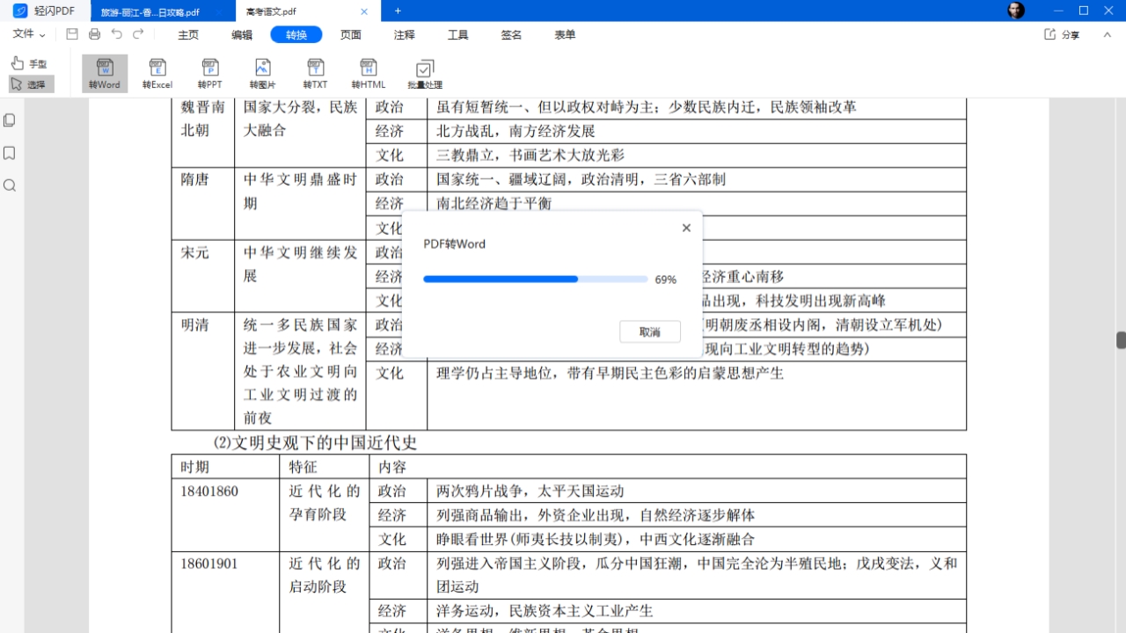Switch to the 注释 annotation tab
This screenshot has height=633, width=1126.
coord(404,35)
